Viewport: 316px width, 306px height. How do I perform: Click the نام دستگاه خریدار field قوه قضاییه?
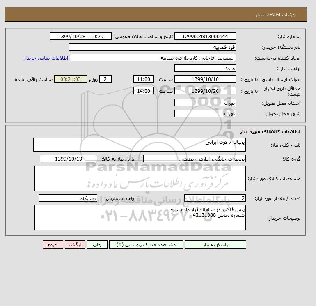click(x=152, y=47)
